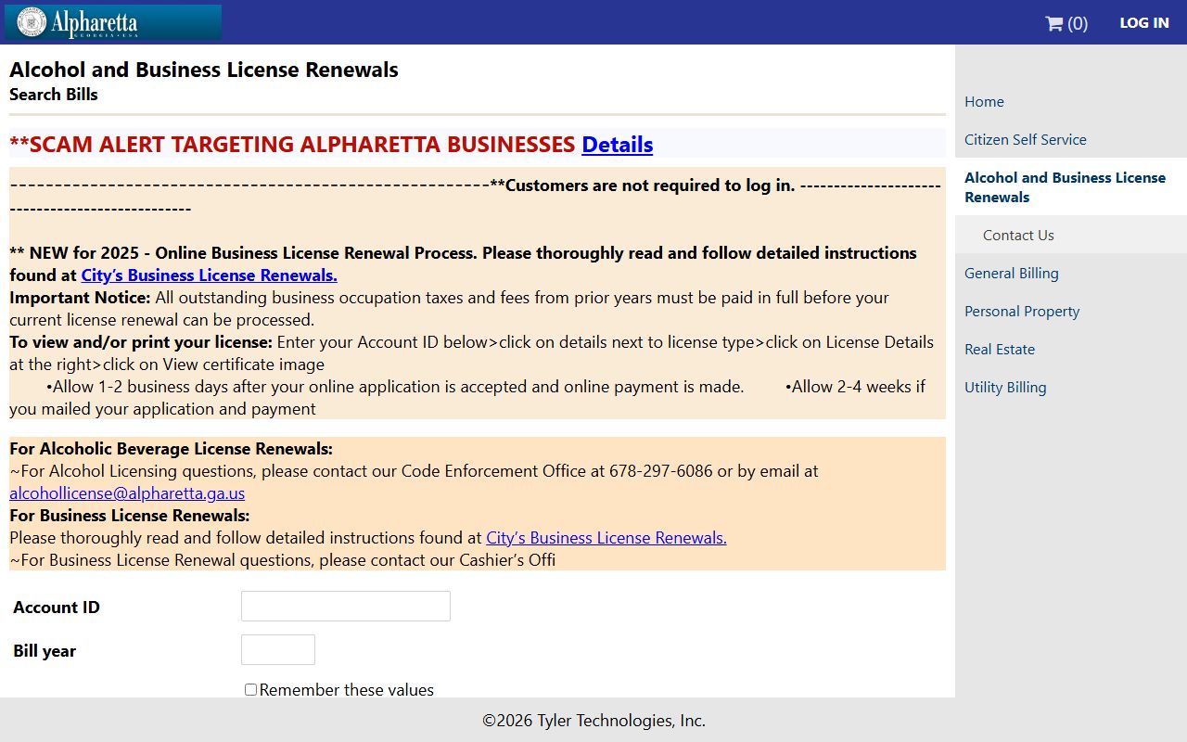The image size is (1187, 742).
Task: Focus the Account ID input field
Action: click(346, 607)
